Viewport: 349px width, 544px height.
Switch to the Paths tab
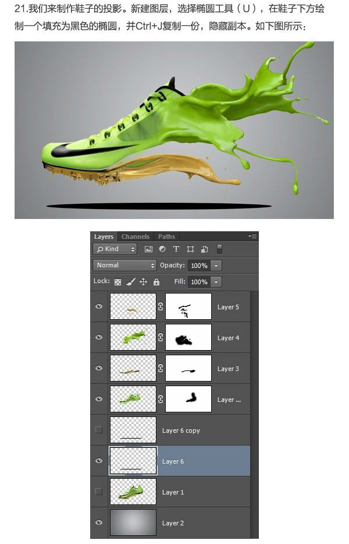pos(167,236)
